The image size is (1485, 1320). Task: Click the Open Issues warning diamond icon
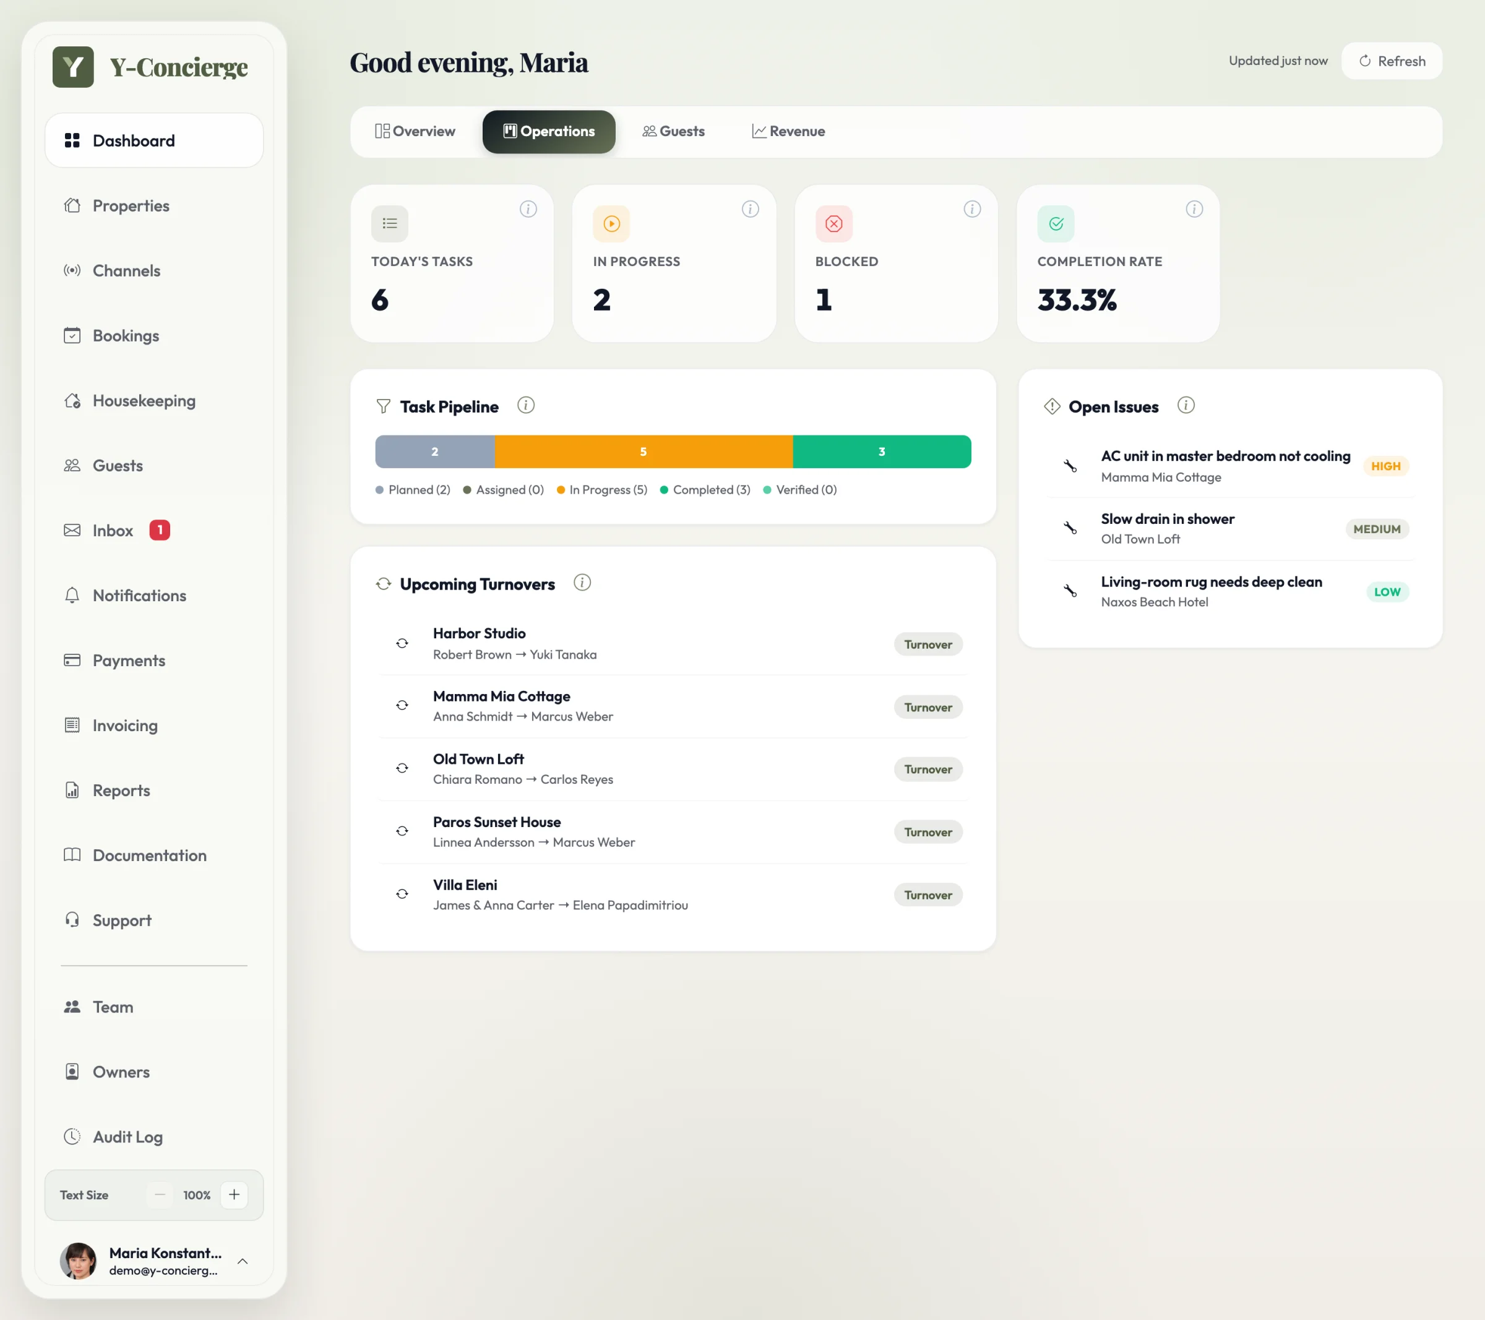(1052, 407)
